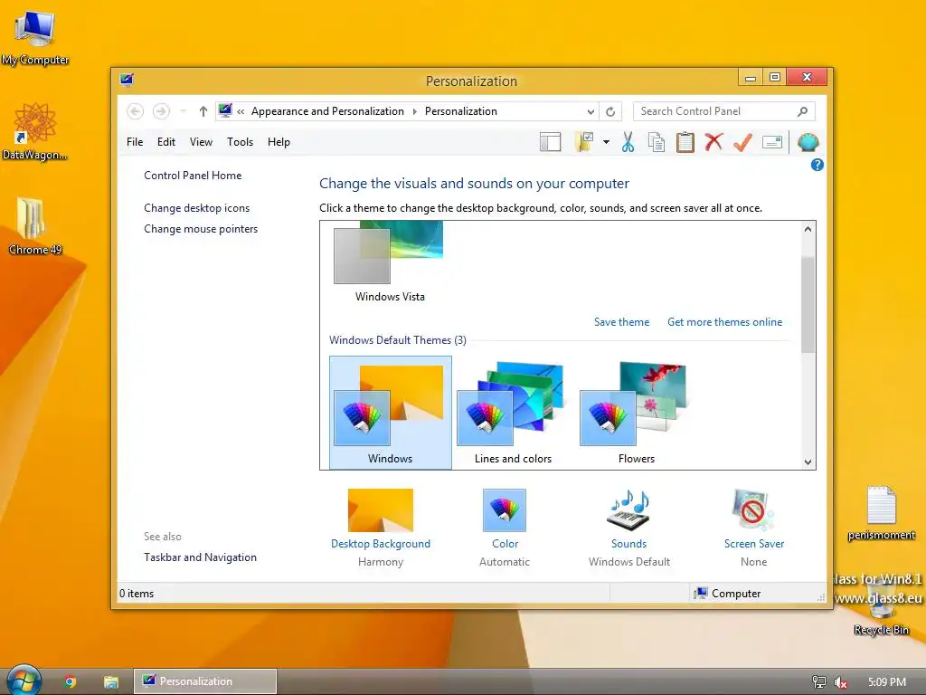
Task: Click the folder options toolbar icon
Action: click(584, 142)
